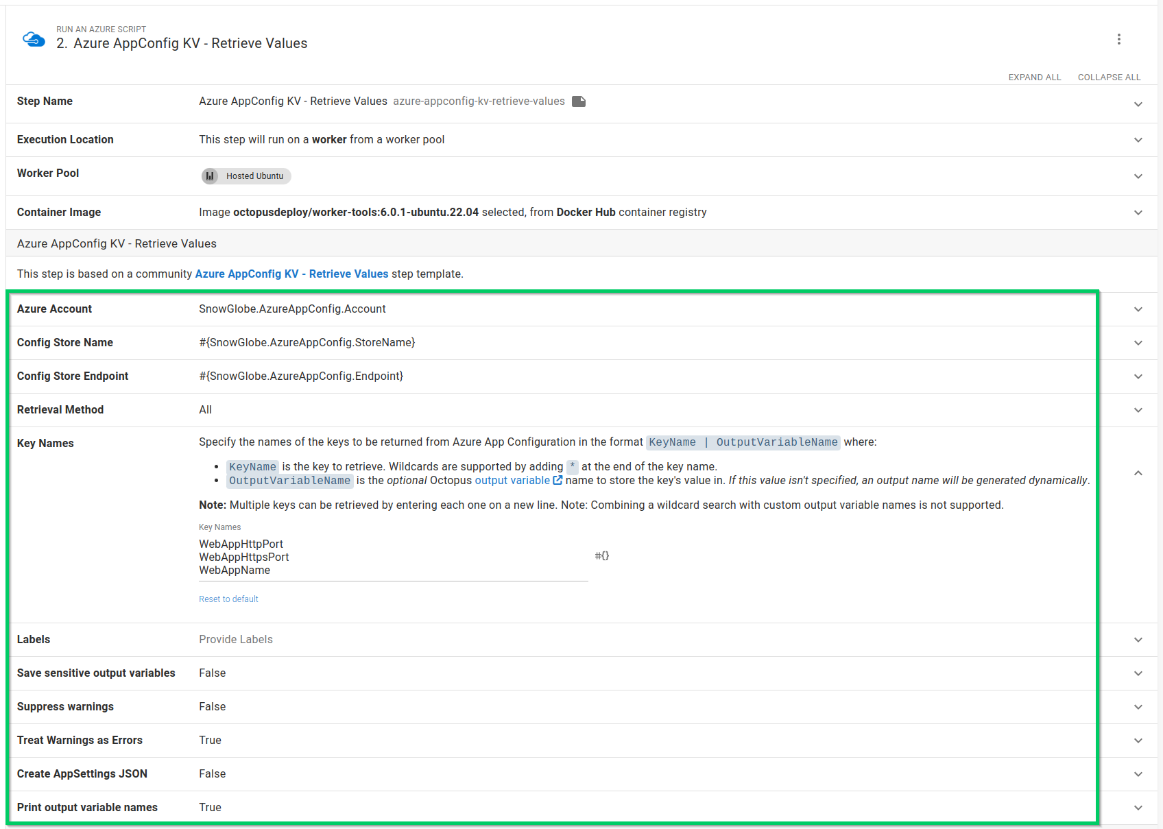Click COLLAPSE ALL

tap(1109, 77)
